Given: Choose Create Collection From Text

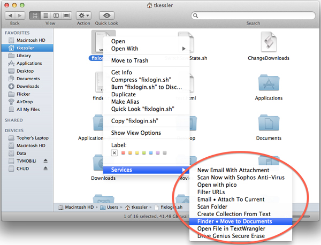Looking at the screenshot, I should (241, 215).
